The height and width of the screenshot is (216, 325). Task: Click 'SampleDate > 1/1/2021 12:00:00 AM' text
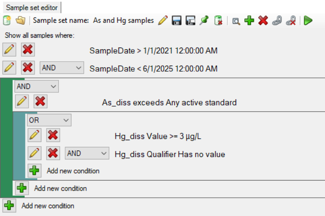(x=154, y=51)
